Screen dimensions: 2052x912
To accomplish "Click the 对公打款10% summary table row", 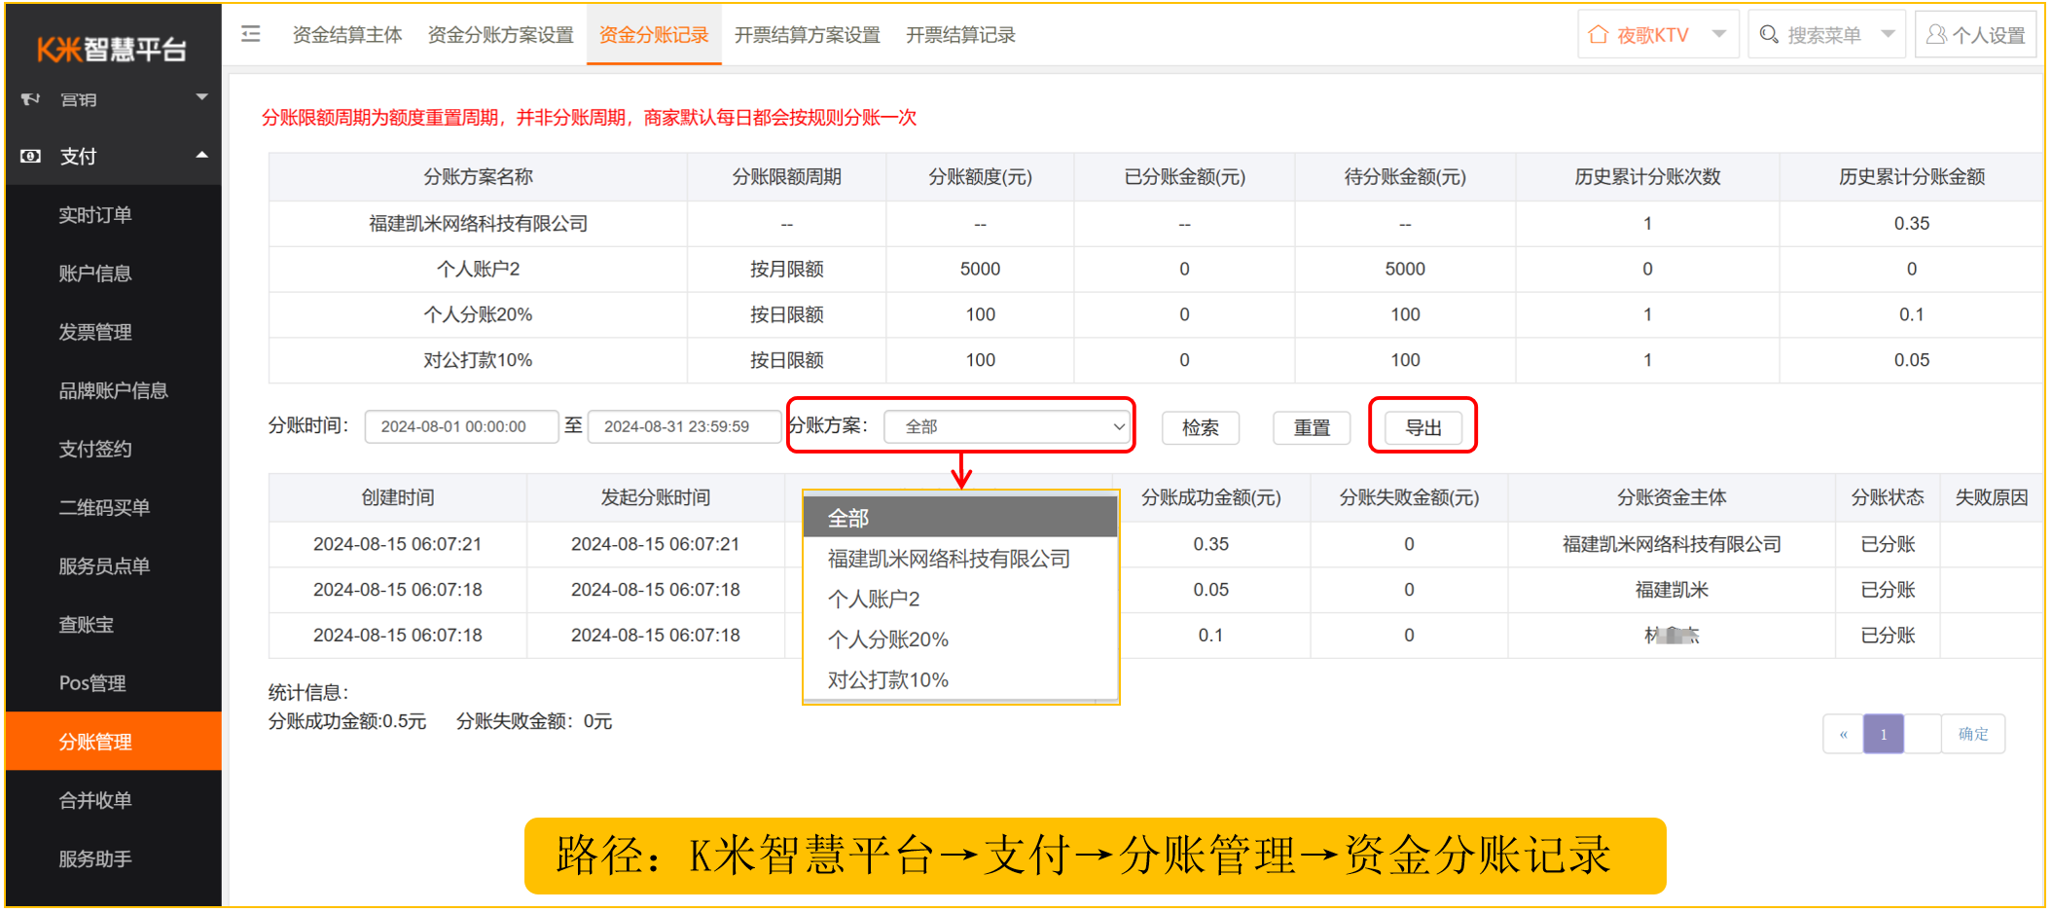I will (1156, 360).
